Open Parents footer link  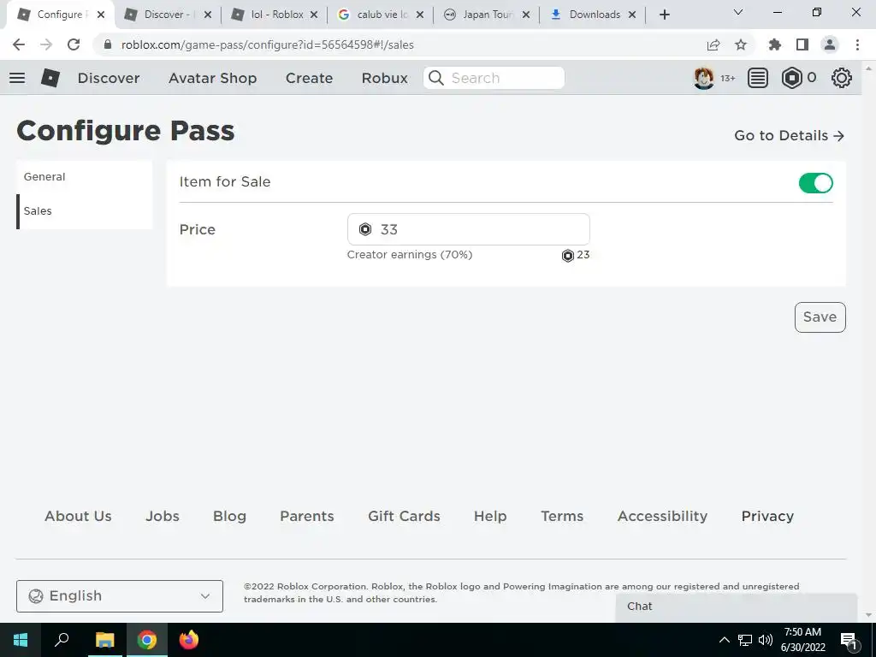tap(307, 516)
